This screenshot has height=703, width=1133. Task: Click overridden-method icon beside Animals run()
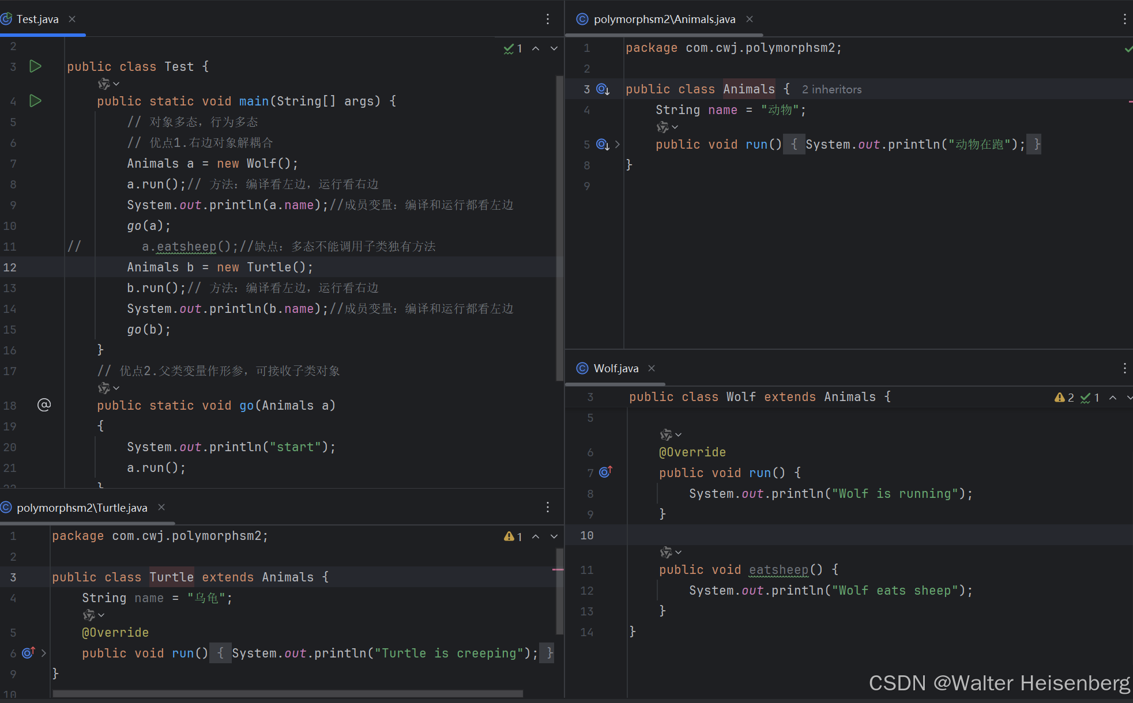tap(603, 145)
